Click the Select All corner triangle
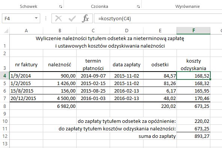 (6, 31)
